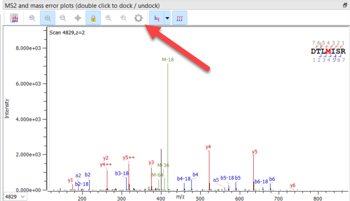Activate the pan move tool

coord(78,18)
